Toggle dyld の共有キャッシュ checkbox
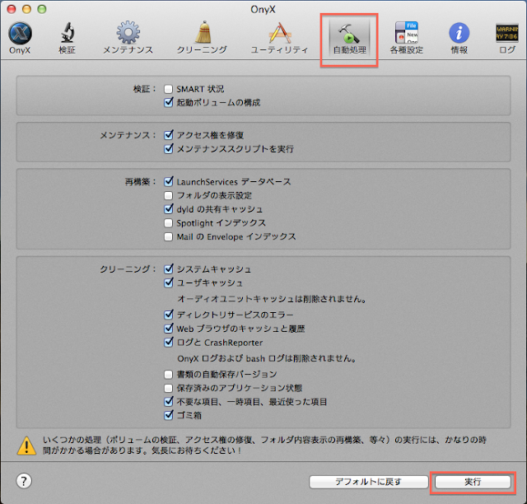 tap(168, 209)
